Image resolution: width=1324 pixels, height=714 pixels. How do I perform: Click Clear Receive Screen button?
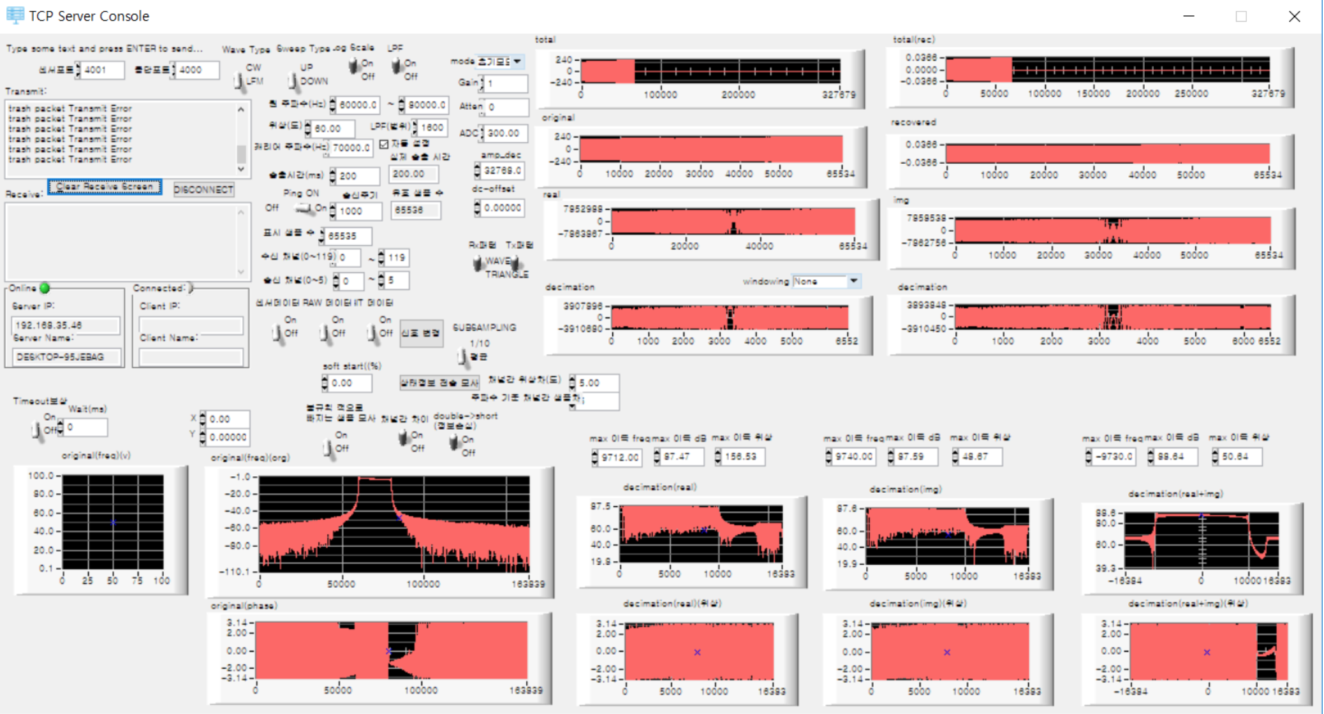click(x=105, y=187)
